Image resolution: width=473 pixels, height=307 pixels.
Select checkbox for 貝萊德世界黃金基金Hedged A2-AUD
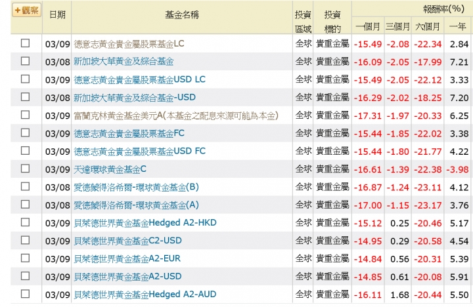(26, 294)
